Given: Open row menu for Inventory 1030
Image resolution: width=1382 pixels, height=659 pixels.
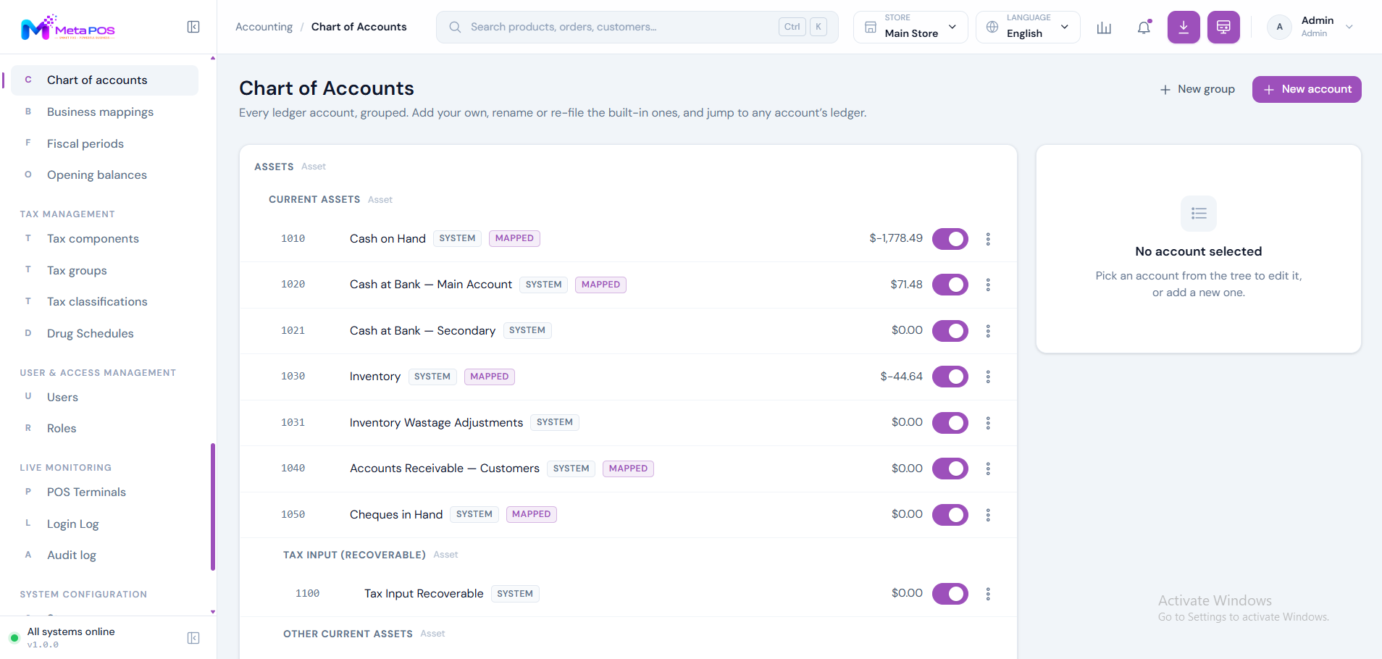Looking at the screenshot, I should tap(988, 377).
